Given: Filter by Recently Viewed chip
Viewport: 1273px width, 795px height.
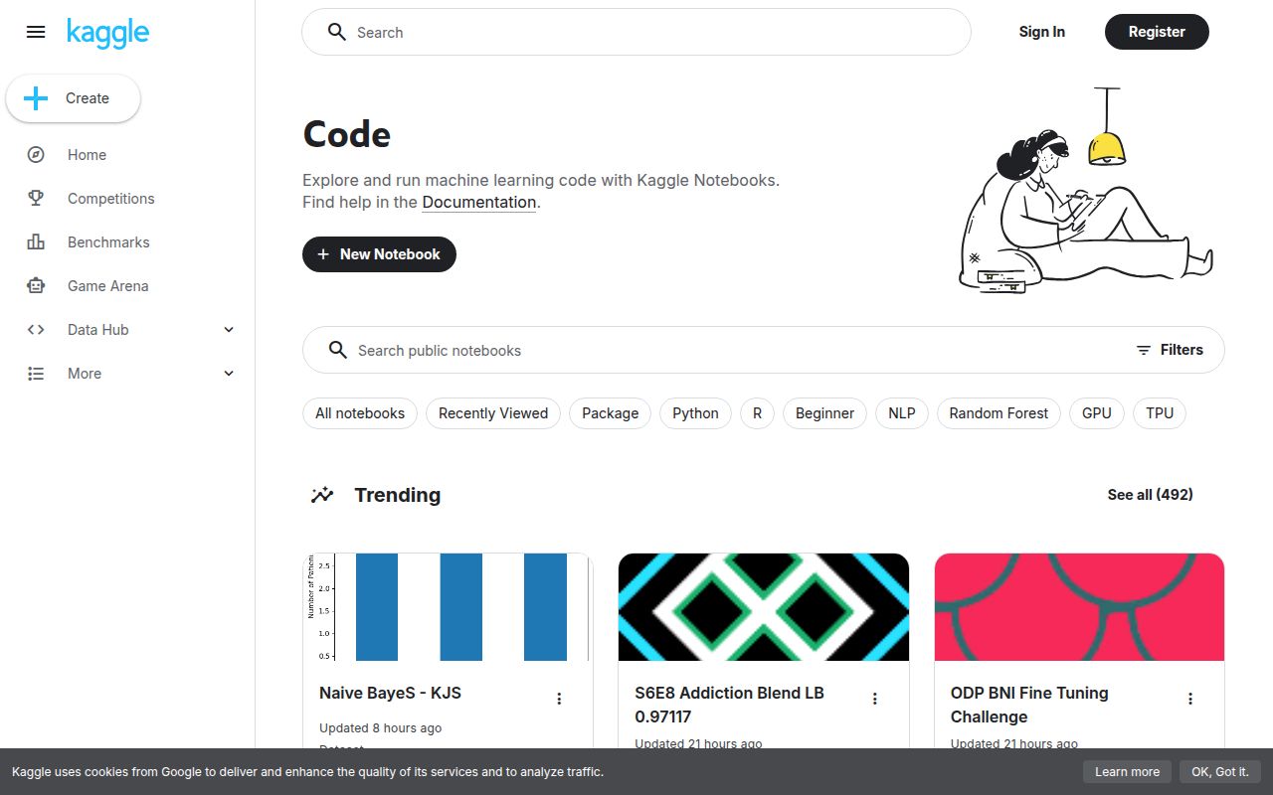Looking at the screenshot, I should [x=493, y=413].
